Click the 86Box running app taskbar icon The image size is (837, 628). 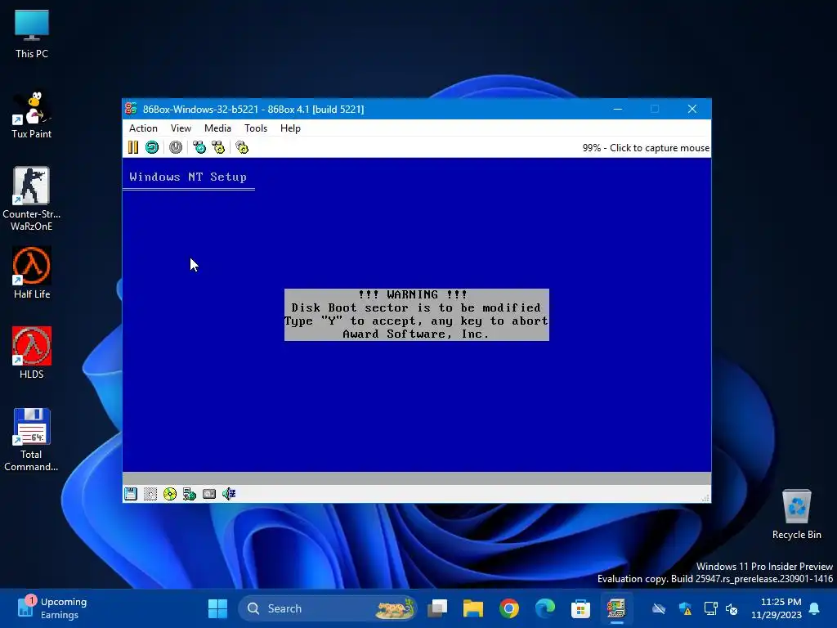click(616, 608)
